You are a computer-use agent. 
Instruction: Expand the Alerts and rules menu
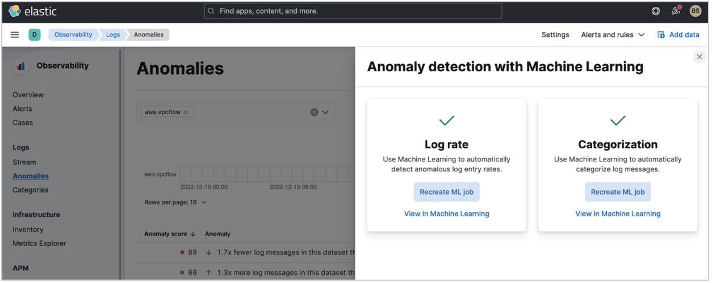(613, 35)
